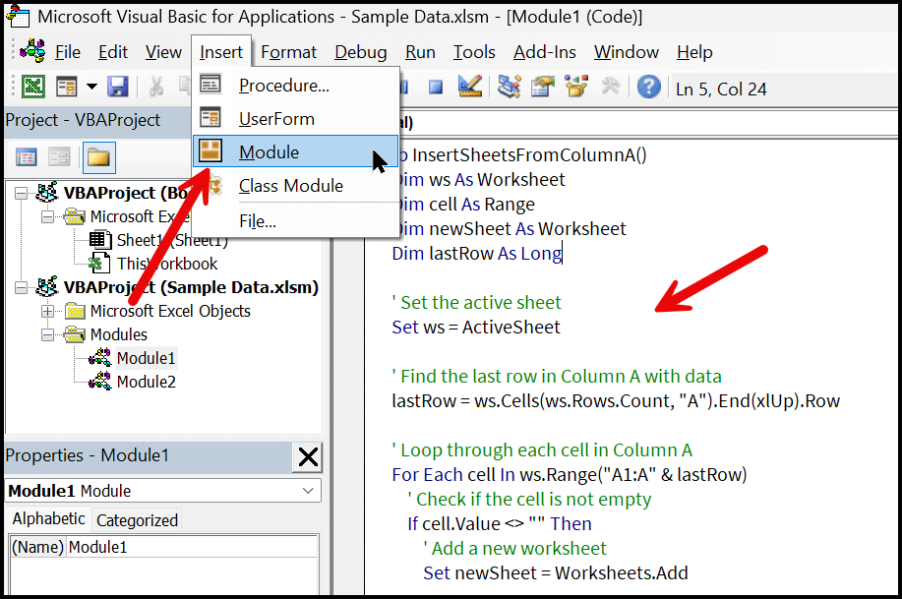Select Sheet1 (Sheet1) in project tree
902x599 pixels.
(172, 240)
